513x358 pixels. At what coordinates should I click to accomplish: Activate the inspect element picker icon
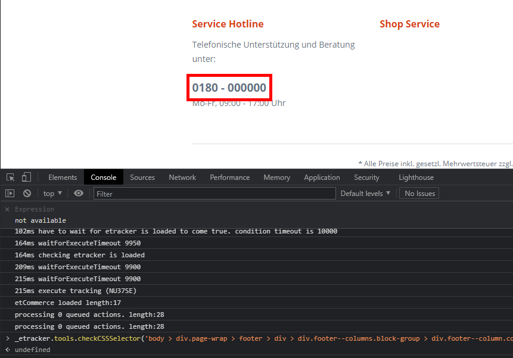coord(11,177)
